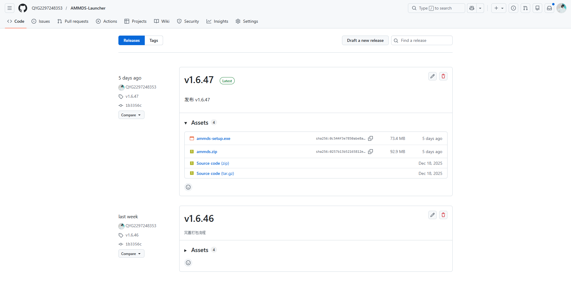Open the GitHub home via the logo icon
Image resolution: width=571 pixels, height=281 pixels.
pos(22,8)
